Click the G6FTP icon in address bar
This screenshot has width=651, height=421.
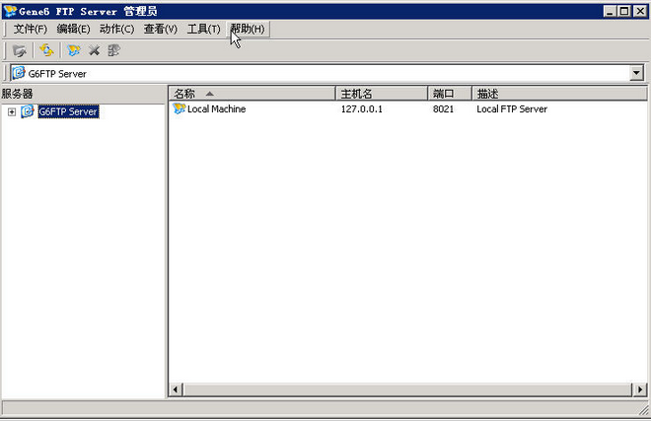pyautogui.click(x=19, y=73)
